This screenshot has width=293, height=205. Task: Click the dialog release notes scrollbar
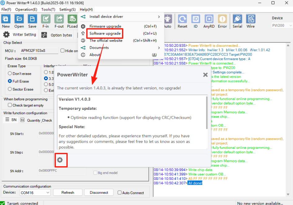pos(207,113)
